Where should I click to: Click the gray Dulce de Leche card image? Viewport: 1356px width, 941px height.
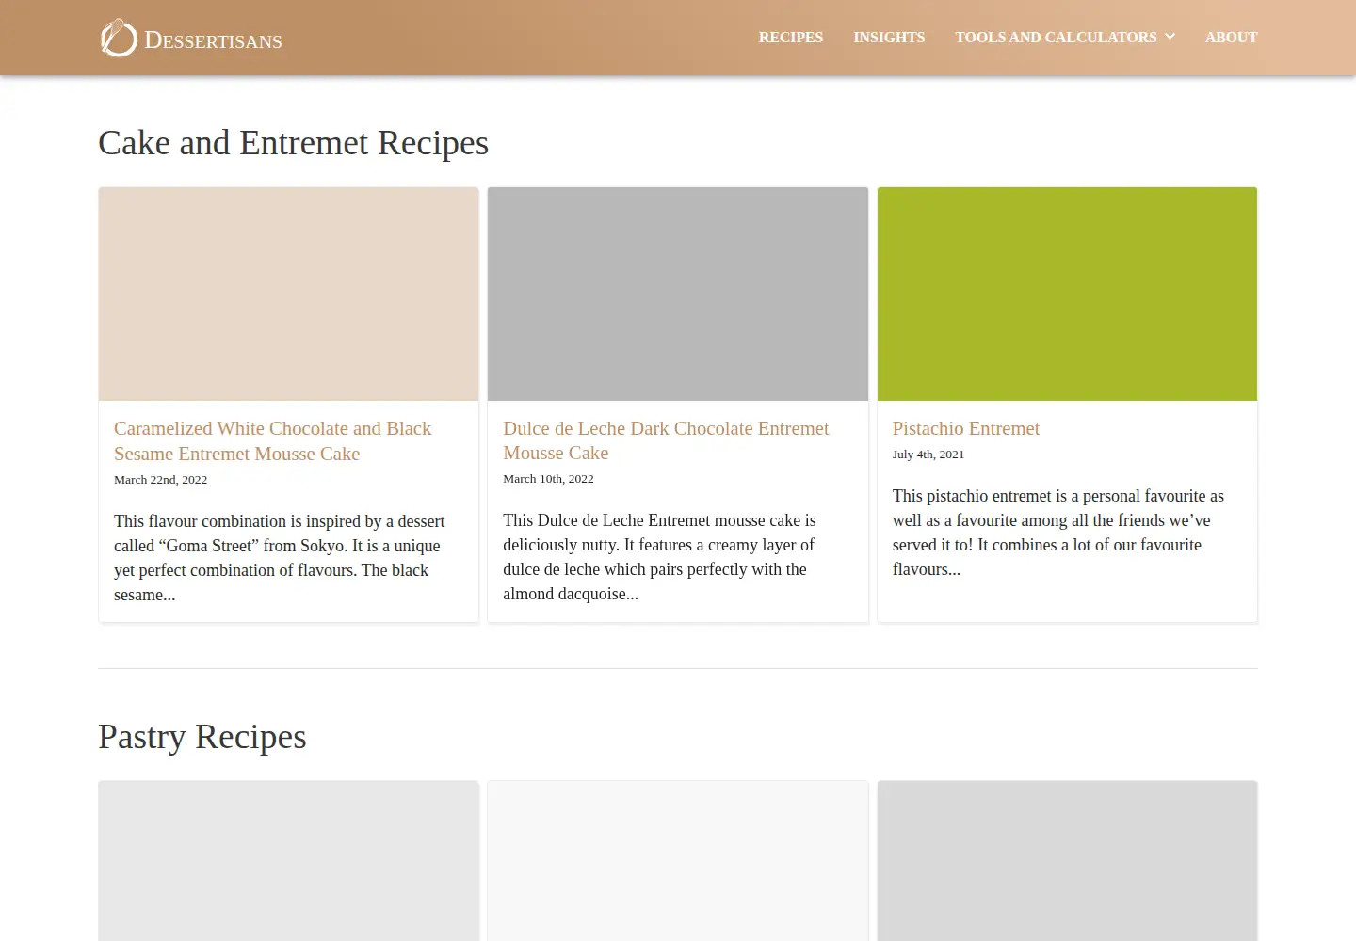point(678,294)
